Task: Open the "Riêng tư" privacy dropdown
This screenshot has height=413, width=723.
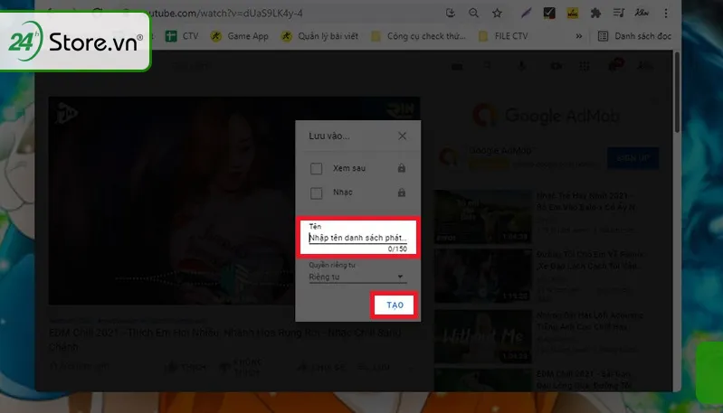Action: (357, 278)
